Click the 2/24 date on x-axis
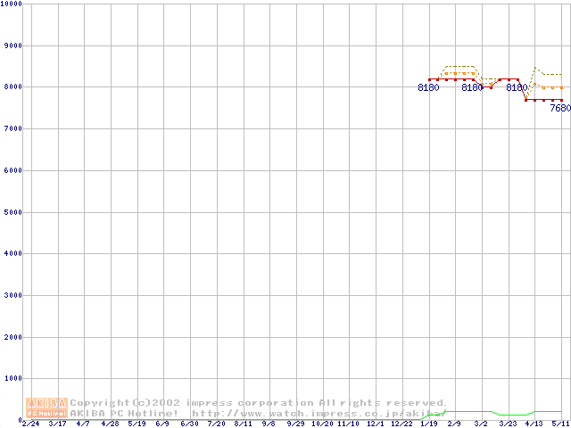The height and width of the screenshot is (428, 571). (x=30, y=424)
